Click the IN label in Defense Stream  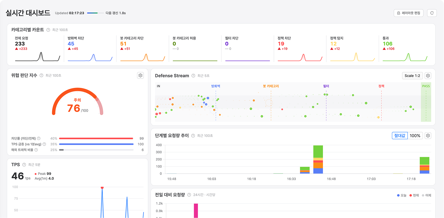[159, 86]
